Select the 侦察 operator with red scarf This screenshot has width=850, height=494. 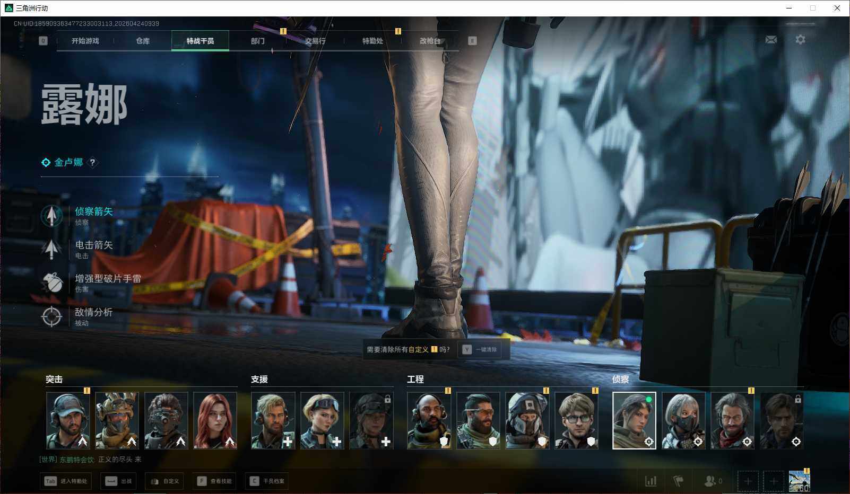[x=733, y=420]
